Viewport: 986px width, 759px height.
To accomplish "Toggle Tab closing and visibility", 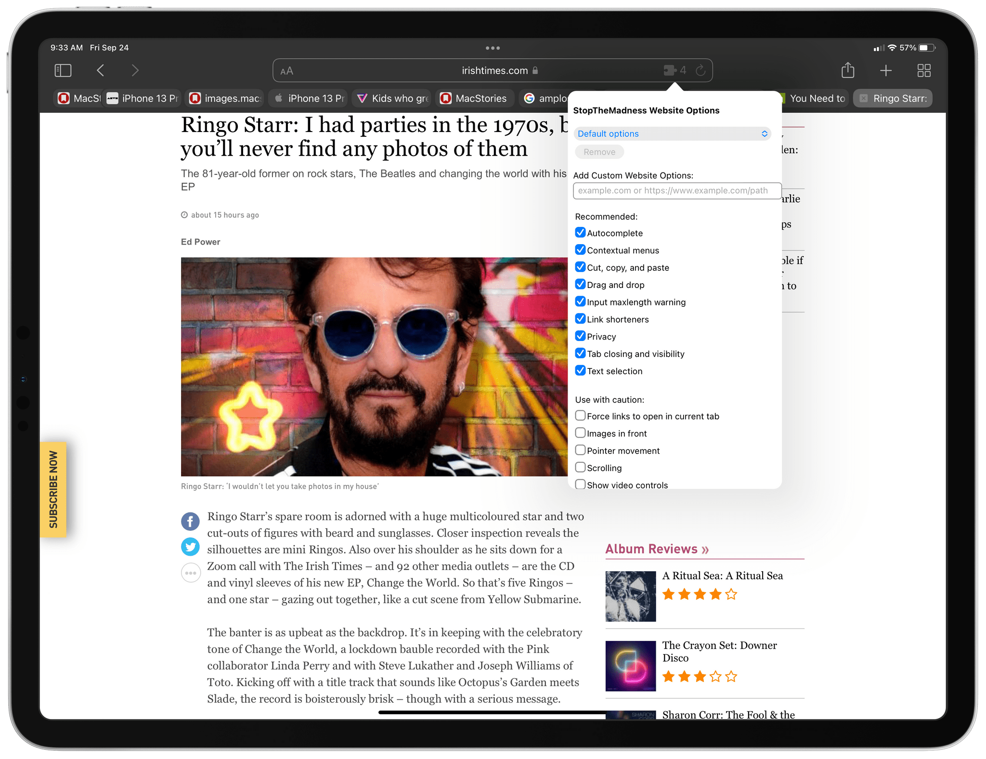I will coord(581,353).
